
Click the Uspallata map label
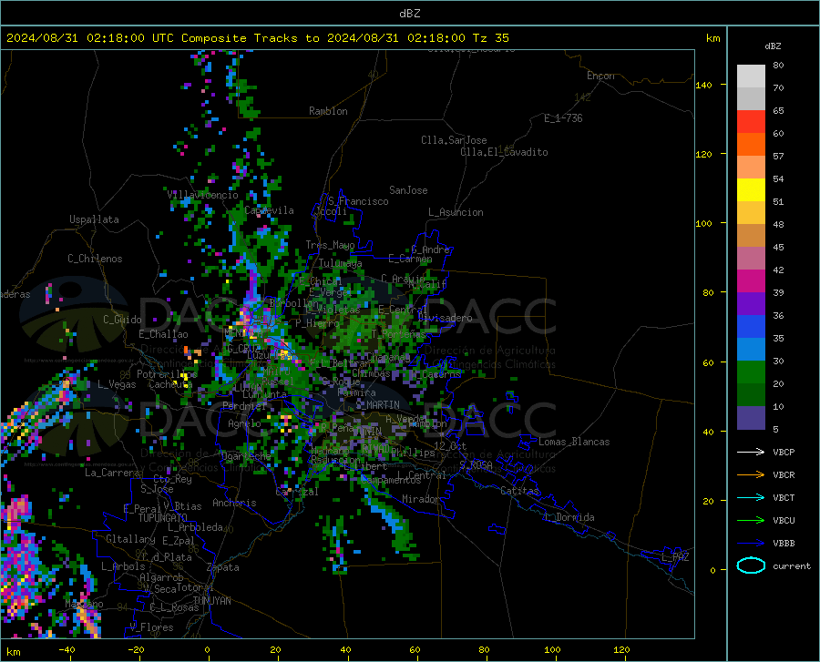[94, 219]
